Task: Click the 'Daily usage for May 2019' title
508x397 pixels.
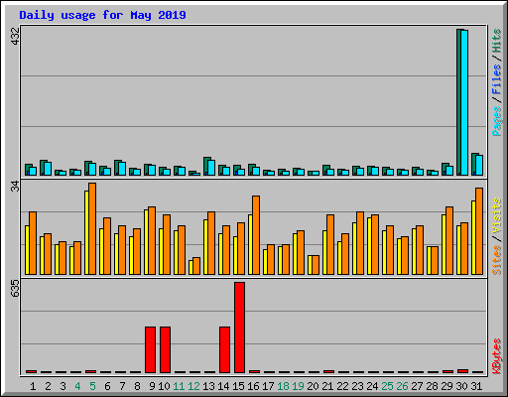Action: [102, 15]
